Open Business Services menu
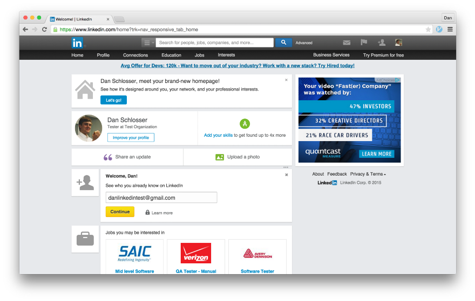Image resolution: width=475 pixels, height=301 pixels. (x=331, y=55)
